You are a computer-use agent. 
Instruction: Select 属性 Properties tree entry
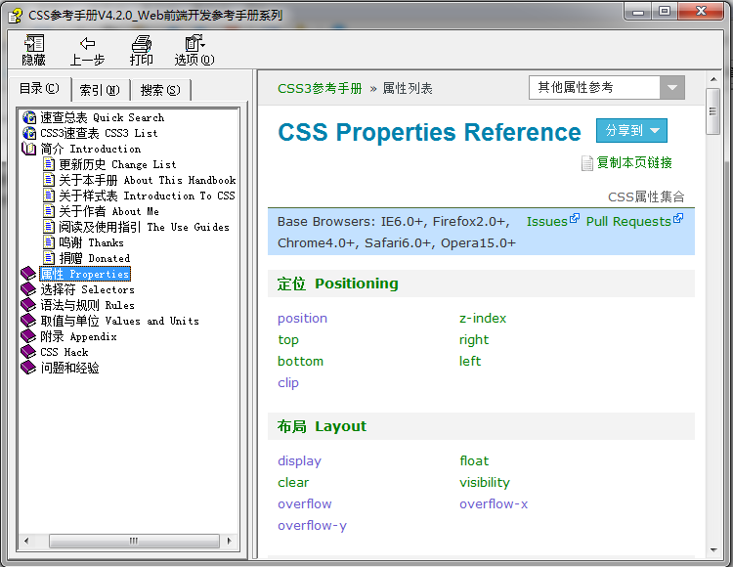85,274
